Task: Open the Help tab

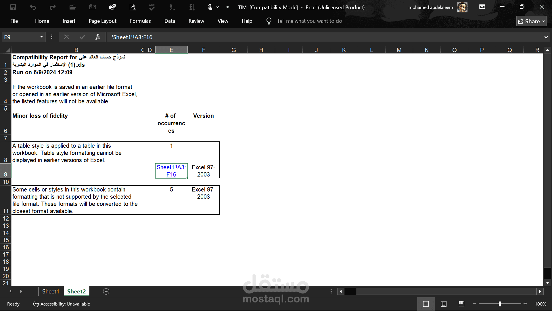Action: (247, 21)
